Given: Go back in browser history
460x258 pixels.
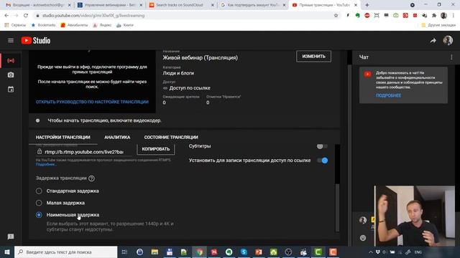Looking at the screenshot, I should coord(6,16).
